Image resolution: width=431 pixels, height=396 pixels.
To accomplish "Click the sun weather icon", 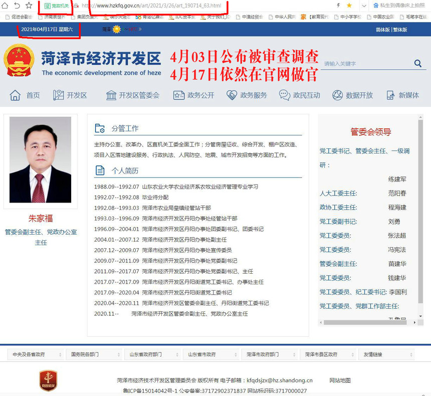I will (x=117, y=29).
